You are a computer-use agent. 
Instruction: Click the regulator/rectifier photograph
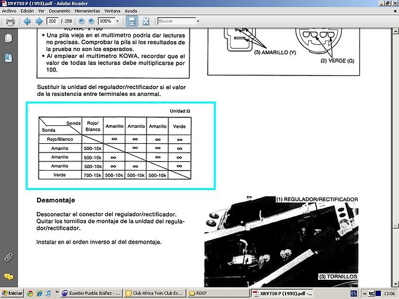(281, 242)
